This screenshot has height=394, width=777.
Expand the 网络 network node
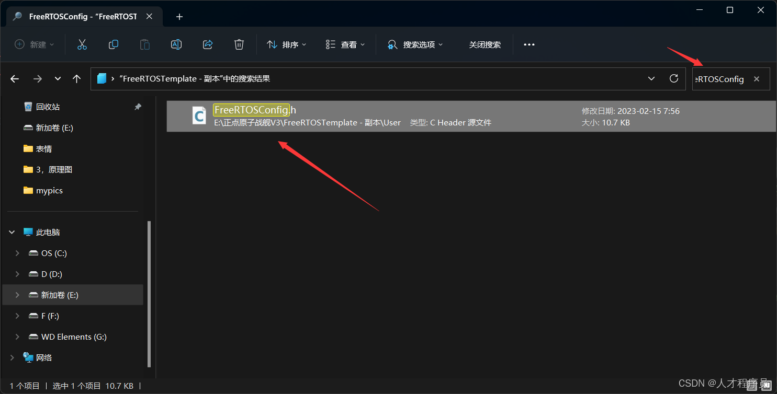13,357
